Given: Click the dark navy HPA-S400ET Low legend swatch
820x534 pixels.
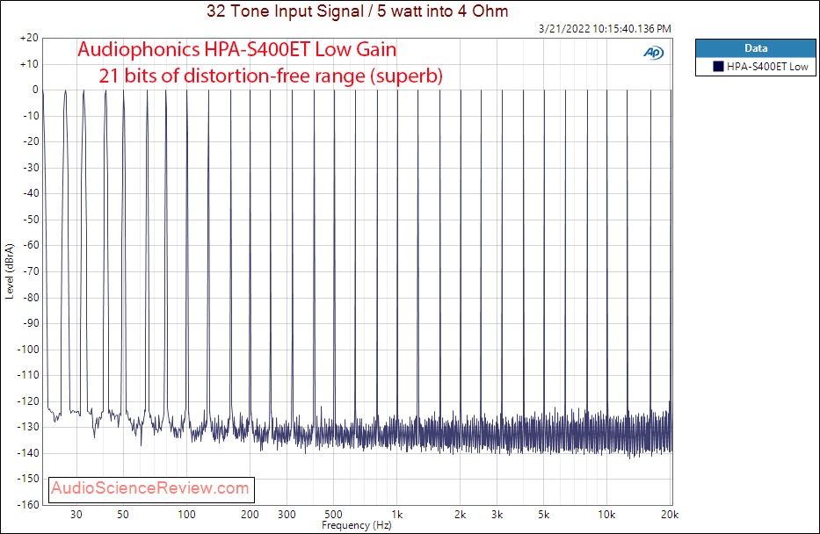Looking at the screenshot, I should pyautogui.click(x=718, y=67).
